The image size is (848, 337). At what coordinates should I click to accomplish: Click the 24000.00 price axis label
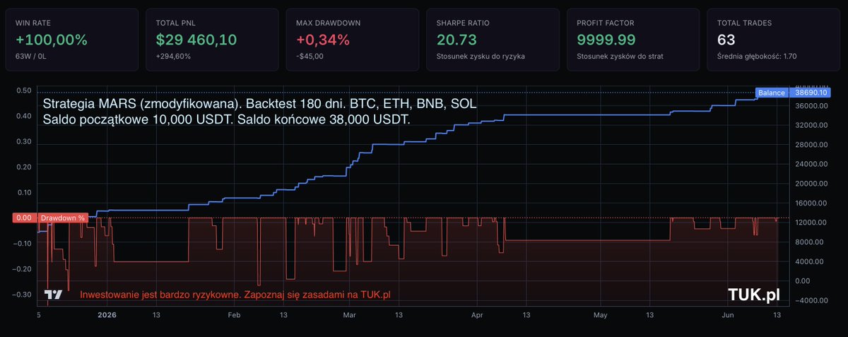pyautogui.click(x=811, y=164)
